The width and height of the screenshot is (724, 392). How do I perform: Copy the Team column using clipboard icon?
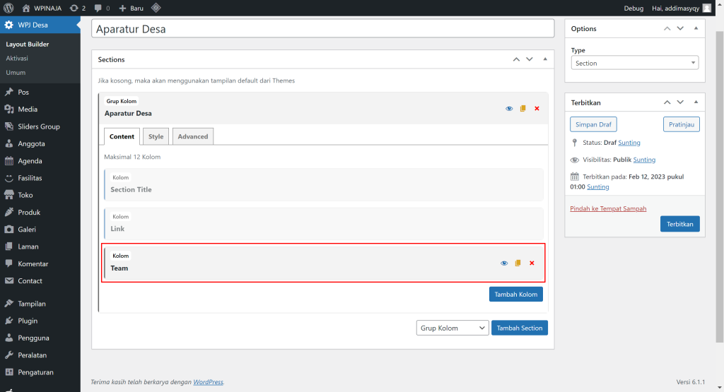tap(518, 263)
